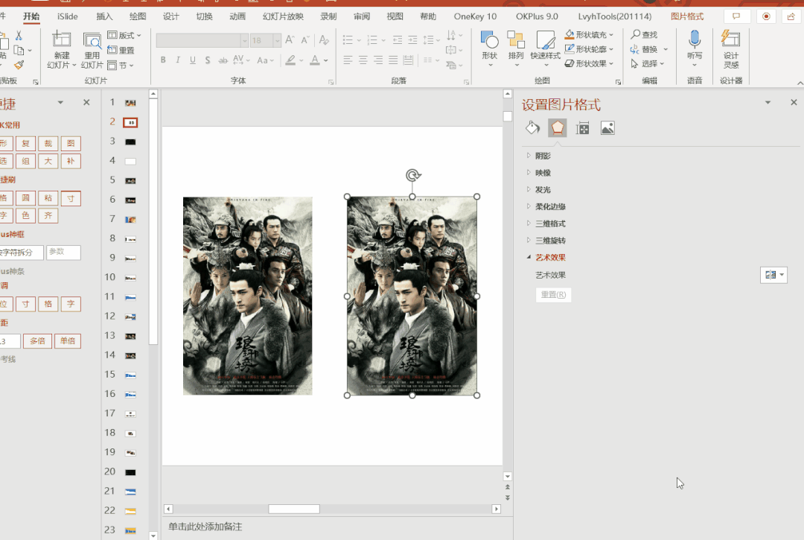Image resolution: width=804 pixels, height=540 pixels.
Task: Toggle Bold formatting
Action: [163, 60]
